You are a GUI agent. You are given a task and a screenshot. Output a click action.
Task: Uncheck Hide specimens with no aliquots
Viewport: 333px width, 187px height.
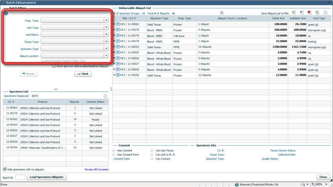coord(4,169)
